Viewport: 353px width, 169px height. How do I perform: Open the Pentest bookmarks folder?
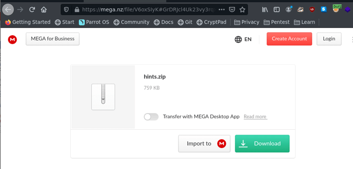[277, 22]
